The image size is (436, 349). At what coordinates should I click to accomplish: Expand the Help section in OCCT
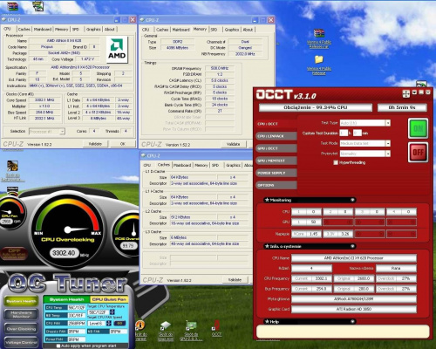coord(352,321)
